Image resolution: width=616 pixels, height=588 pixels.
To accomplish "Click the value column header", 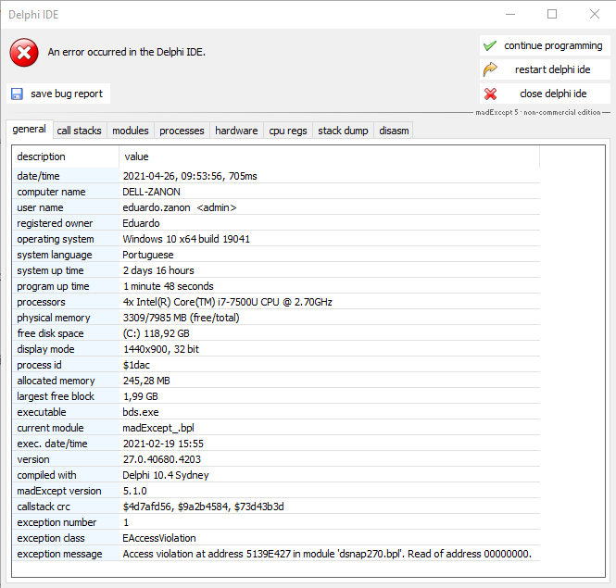I will pyautogui.click(x=329, y=156).
